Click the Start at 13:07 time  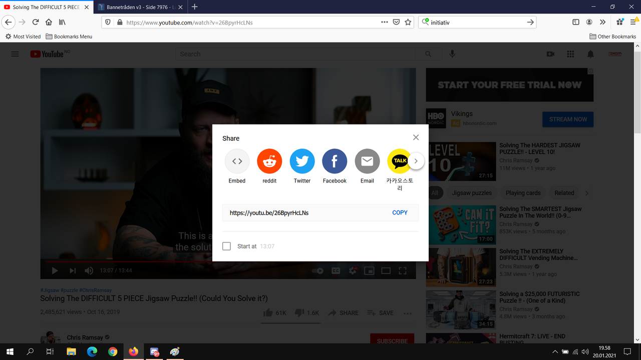(267, 246)
